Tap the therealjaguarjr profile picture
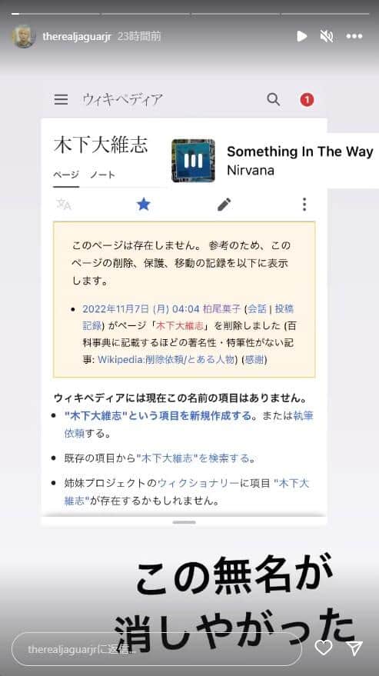Screen dimensions: 379x676 point(24,36)
